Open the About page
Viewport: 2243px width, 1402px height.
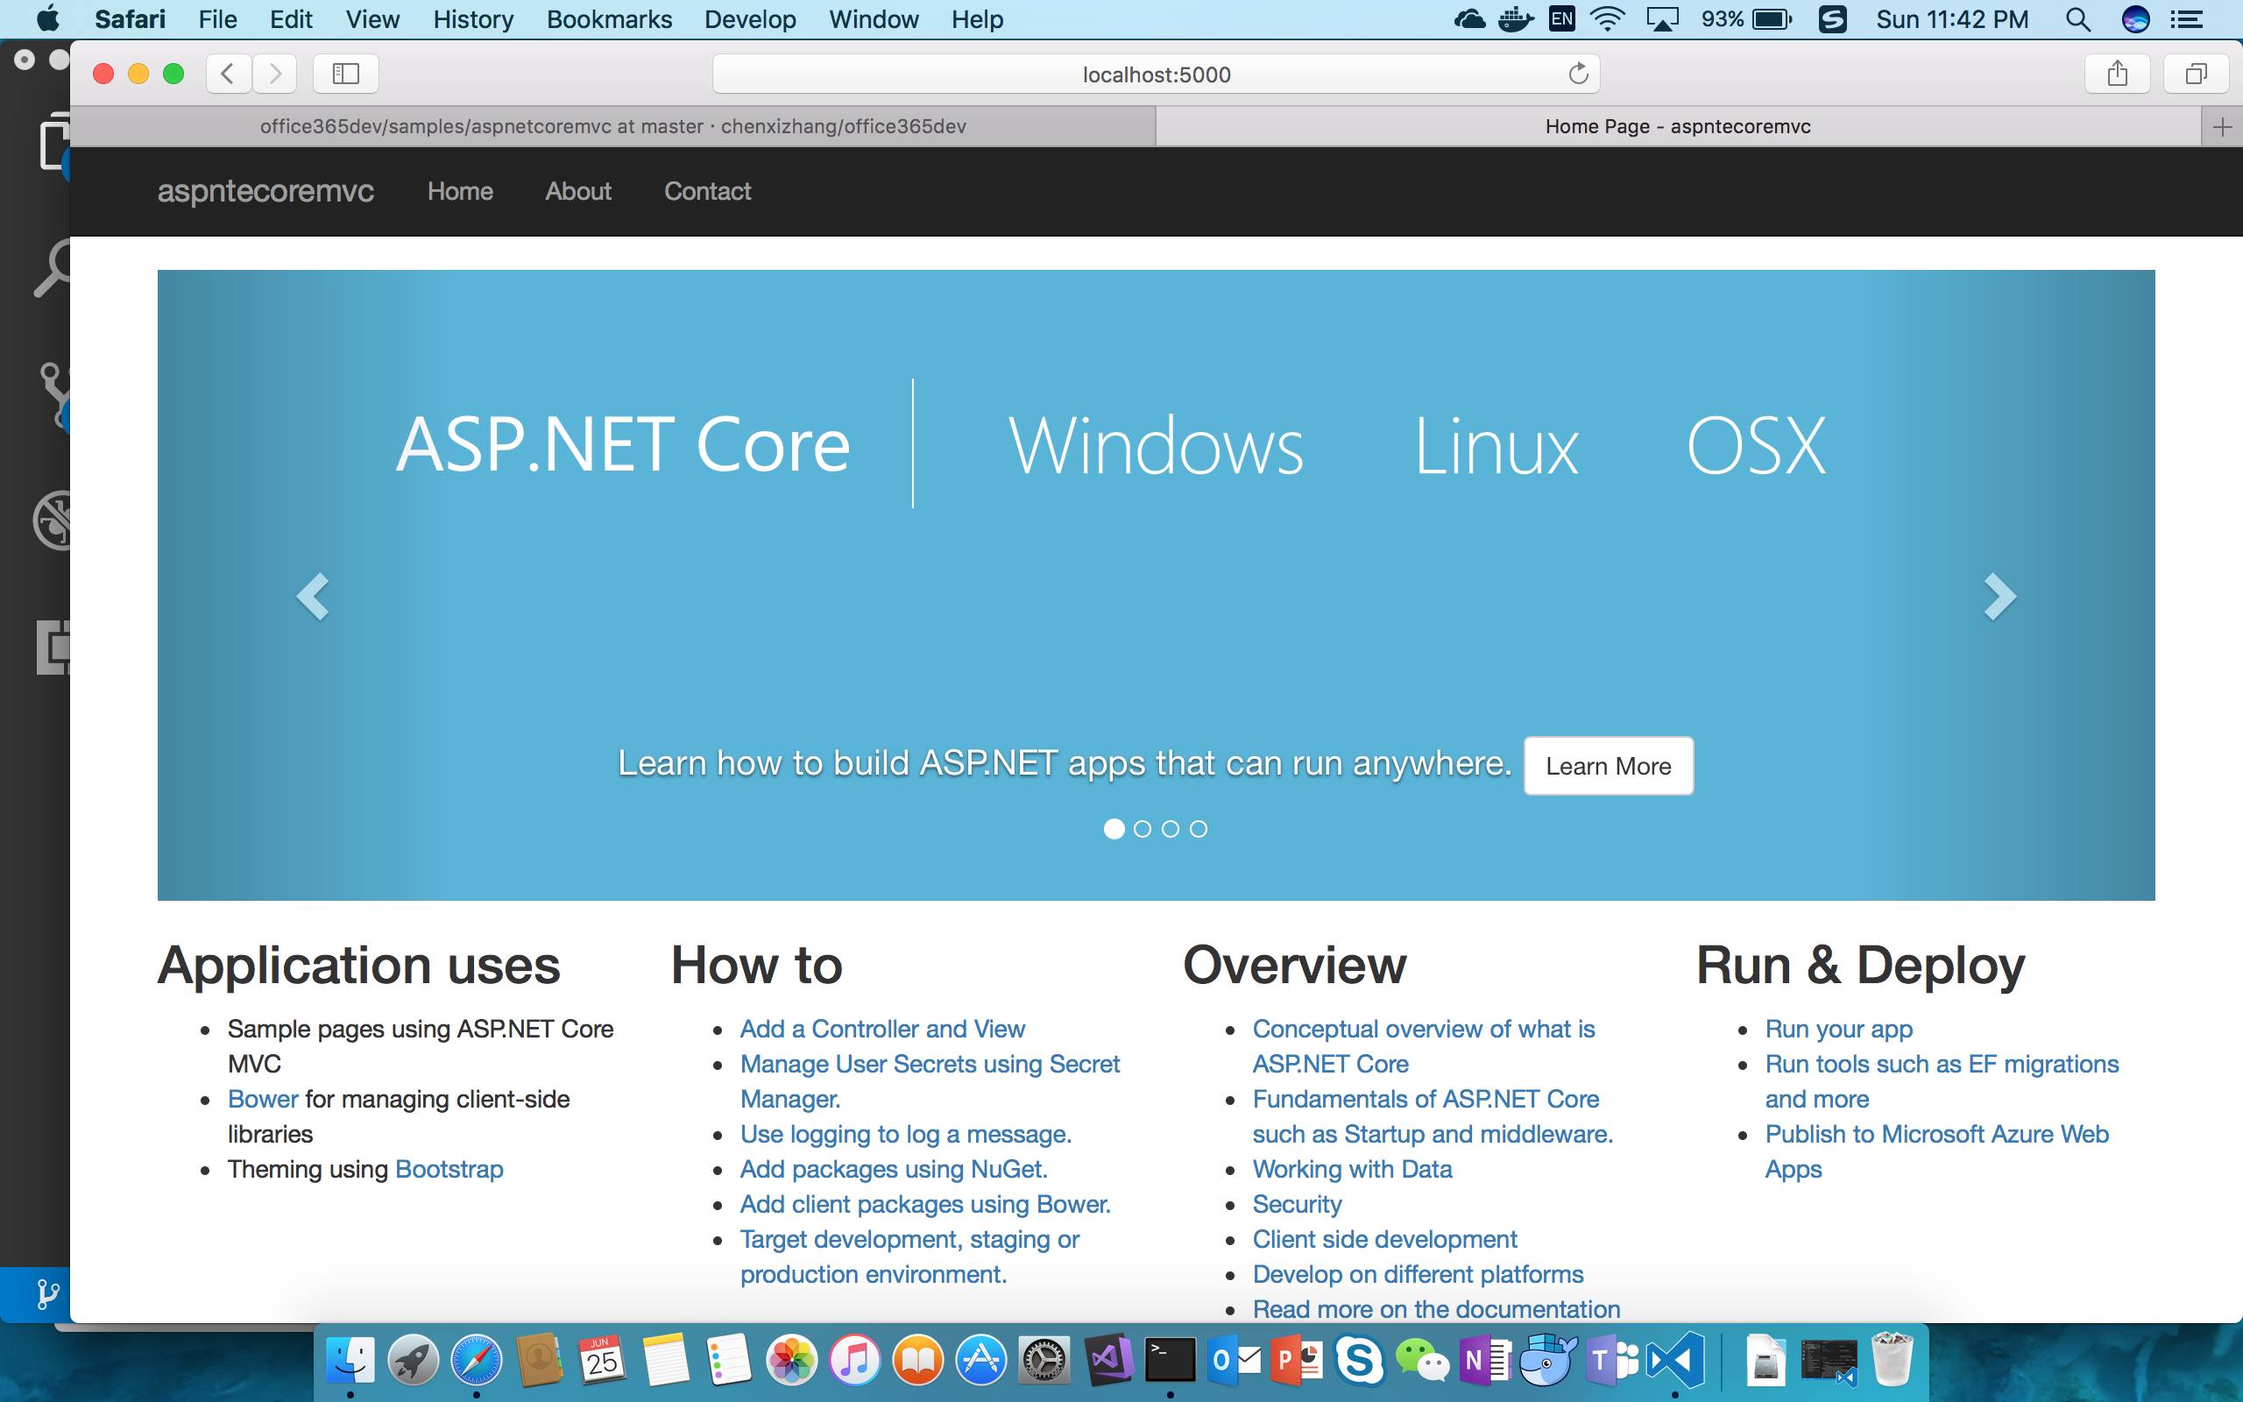(578, 191)
